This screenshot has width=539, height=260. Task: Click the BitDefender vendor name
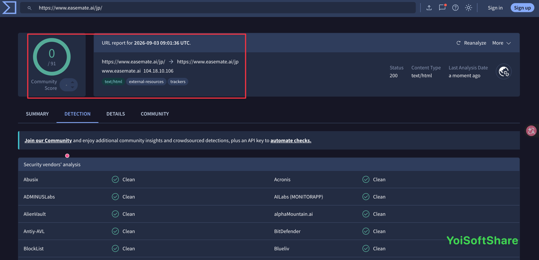pos(288,231)
